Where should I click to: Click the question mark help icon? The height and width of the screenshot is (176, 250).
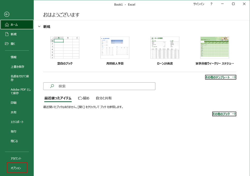point(211,4)
